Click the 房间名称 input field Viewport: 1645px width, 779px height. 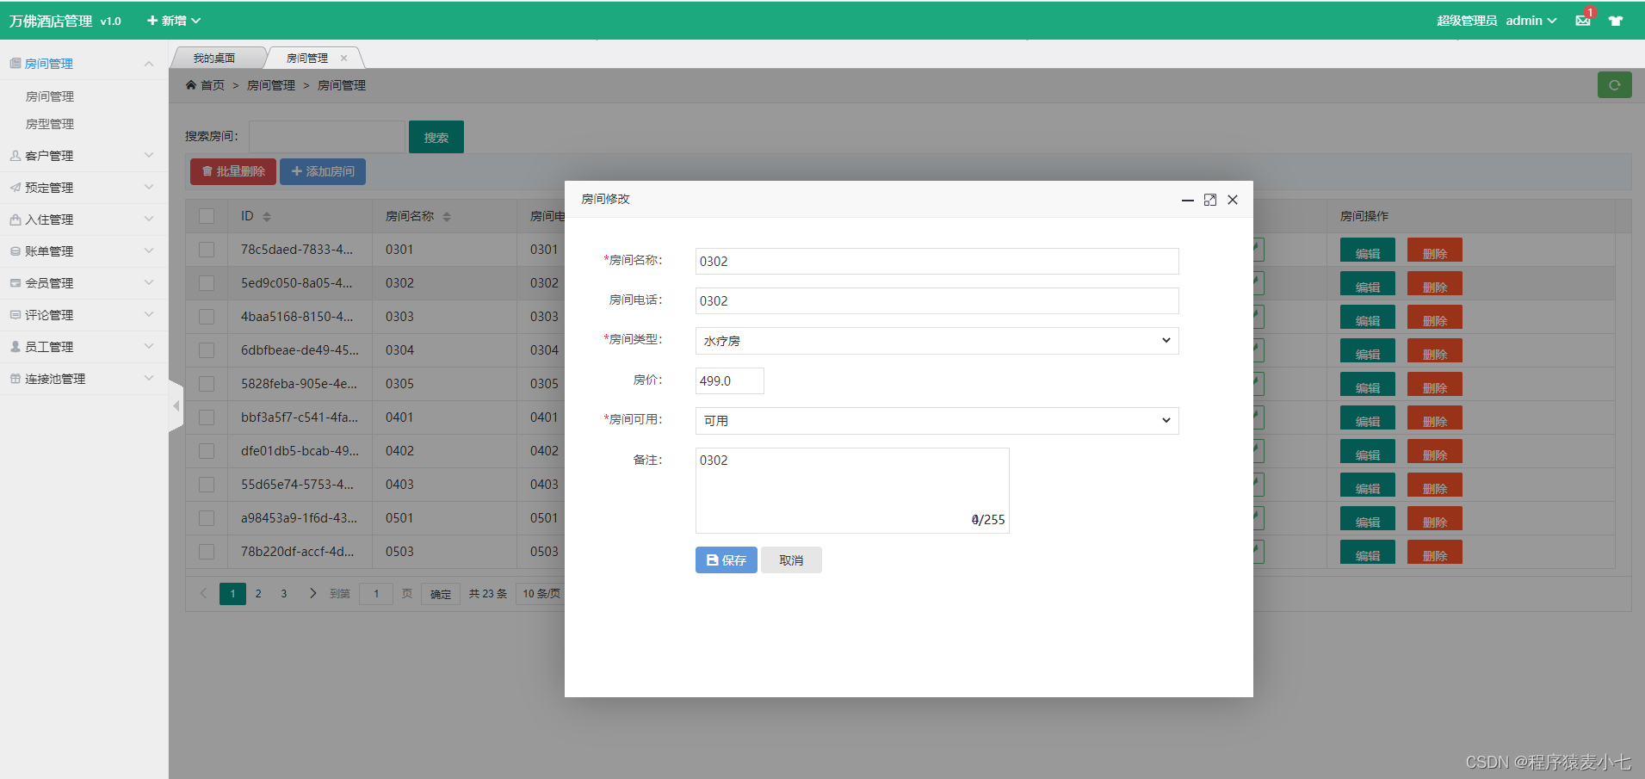pos(937,262)
